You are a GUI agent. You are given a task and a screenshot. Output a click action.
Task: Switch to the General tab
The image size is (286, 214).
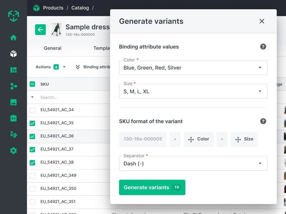click(53, 48)
